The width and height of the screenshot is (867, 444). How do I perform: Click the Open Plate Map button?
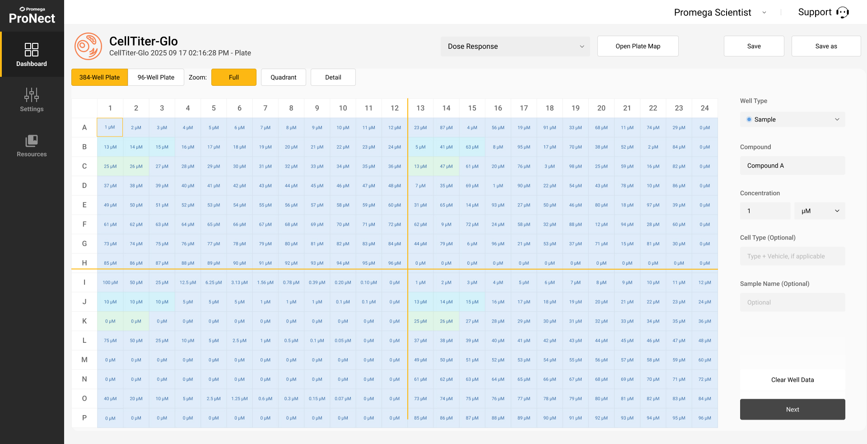[638, 46]
